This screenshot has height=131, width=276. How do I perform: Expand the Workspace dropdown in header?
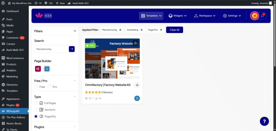pos(205,16)
